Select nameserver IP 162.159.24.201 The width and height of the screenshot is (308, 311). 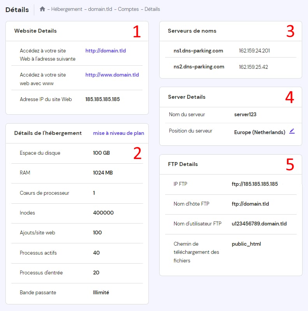pos(254,51)
